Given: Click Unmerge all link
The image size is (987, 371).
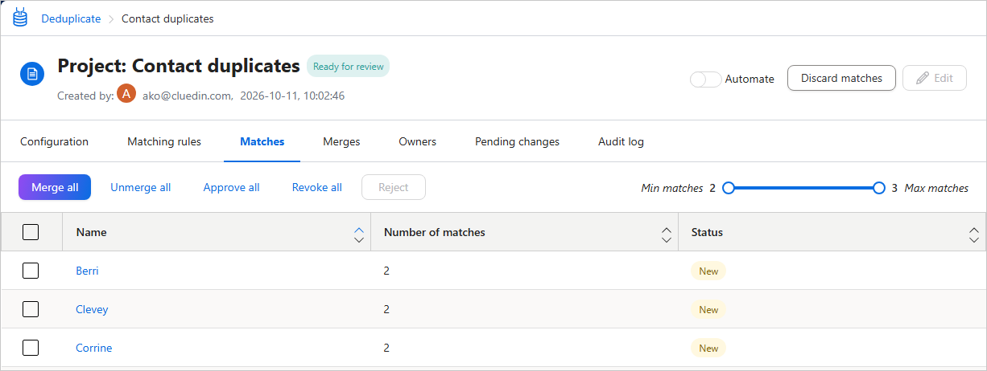Looking at the screenshot, I should click(141, 187).
